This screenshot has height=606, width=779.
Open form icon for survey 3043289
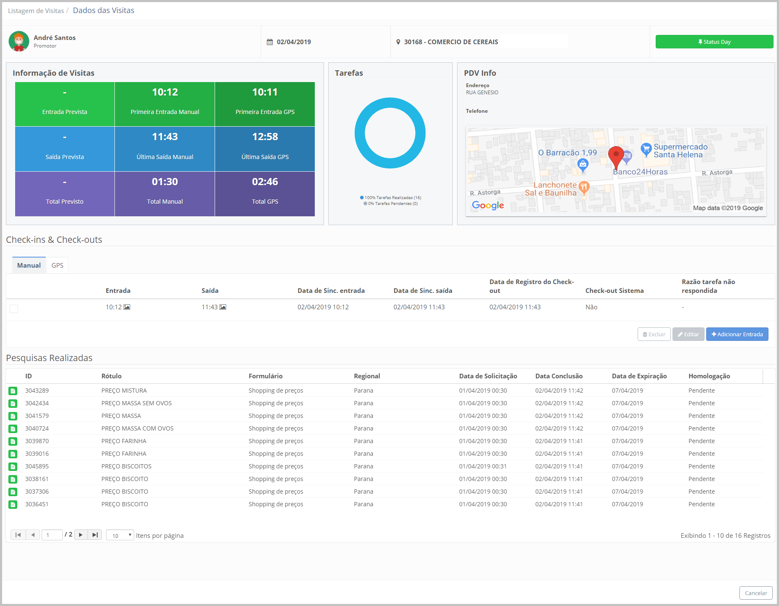tap(13, 391)
